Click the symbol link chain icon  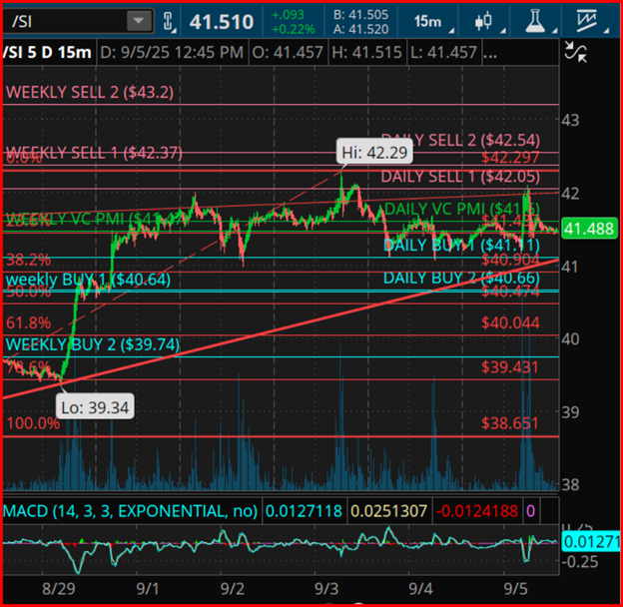[x=169, y=21]
